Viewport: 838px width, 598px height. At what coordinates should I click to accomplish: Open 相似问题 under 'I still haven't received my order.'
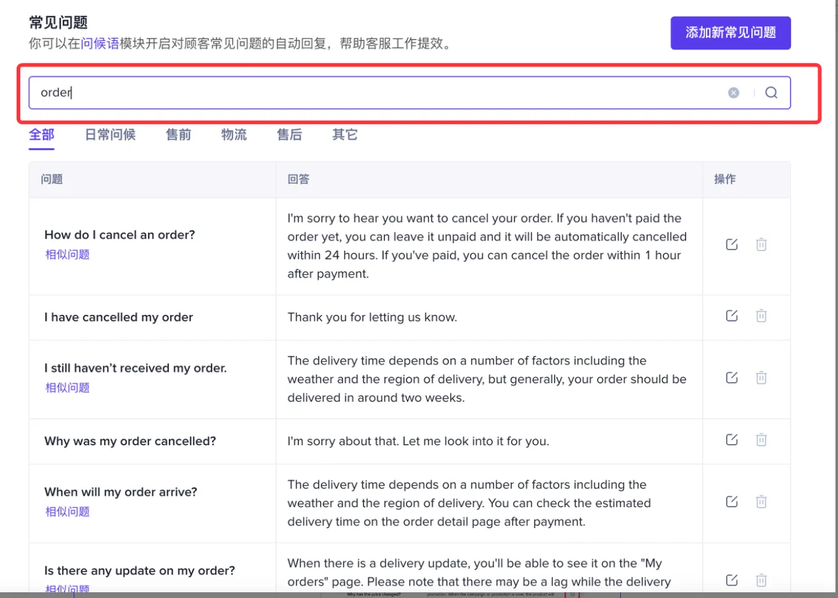67,388
